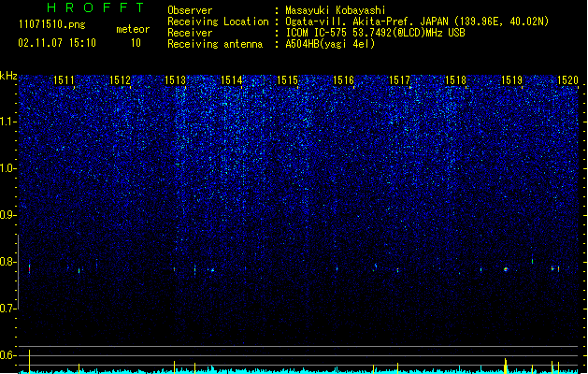Click the 0.7 frequency axis label
The image size is (588, 374).
coord(7,309)
